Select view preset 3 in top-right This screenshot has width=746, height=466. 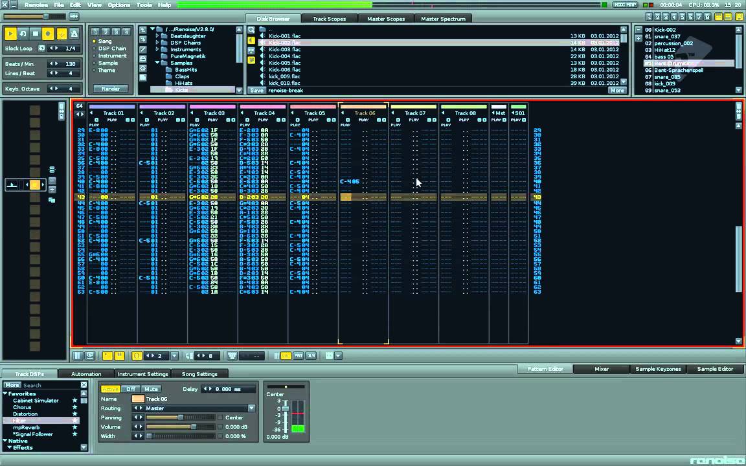click(666, 17)
